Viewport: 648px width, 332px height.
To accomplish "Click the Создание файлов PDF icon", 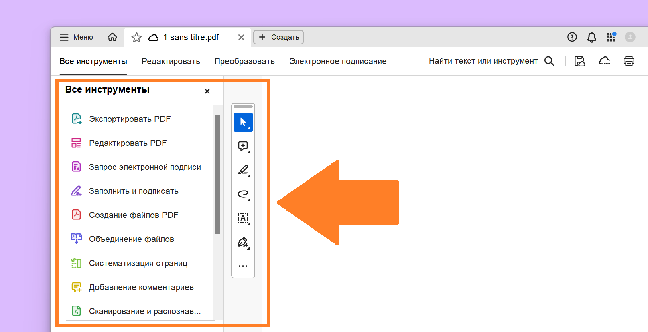I will [x=76, y=215].
